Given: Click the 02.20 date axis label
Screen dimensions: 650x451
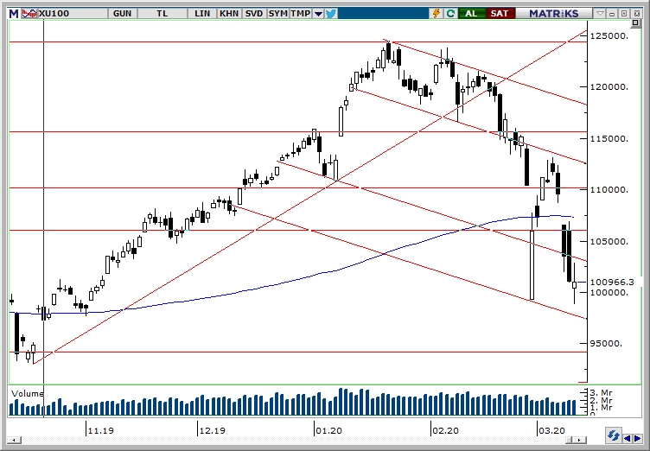Looking at the screenshot, I should point(446,430).
